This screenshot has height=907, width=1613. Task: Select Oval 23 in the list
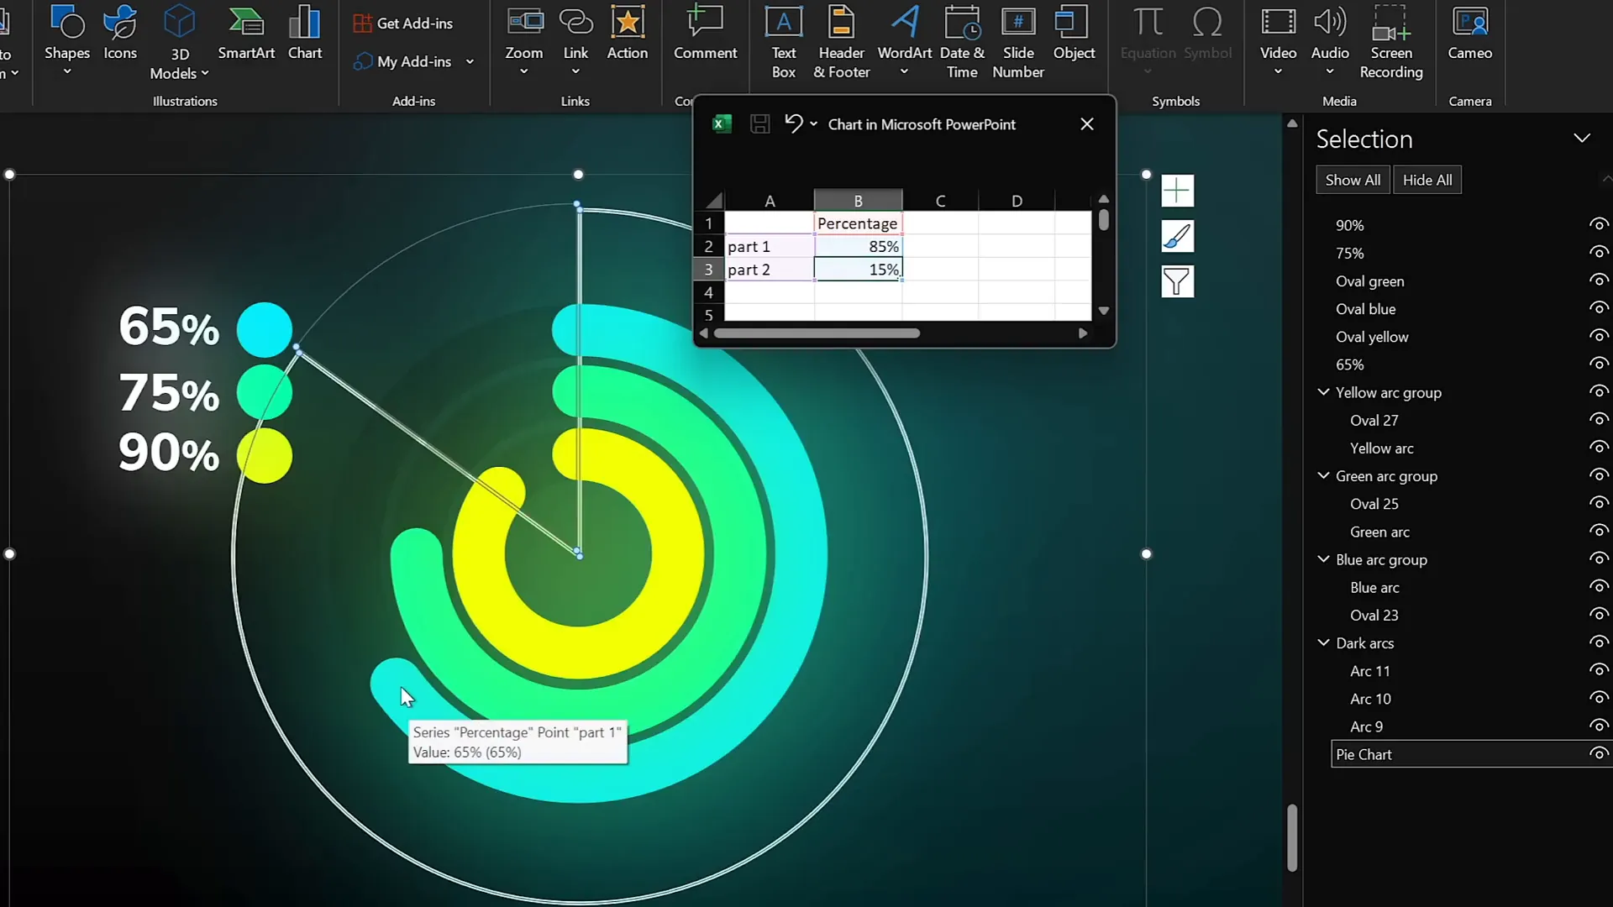point(1374,615)
